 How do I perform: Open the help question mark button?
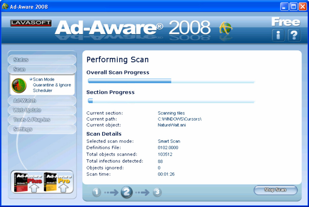tap(294, 35)
